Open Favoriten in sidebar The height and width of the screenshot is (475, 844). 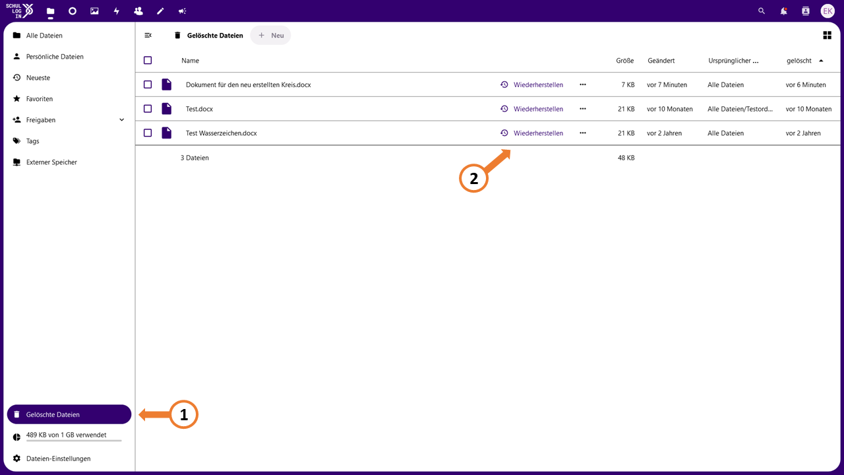click(69, 99)
